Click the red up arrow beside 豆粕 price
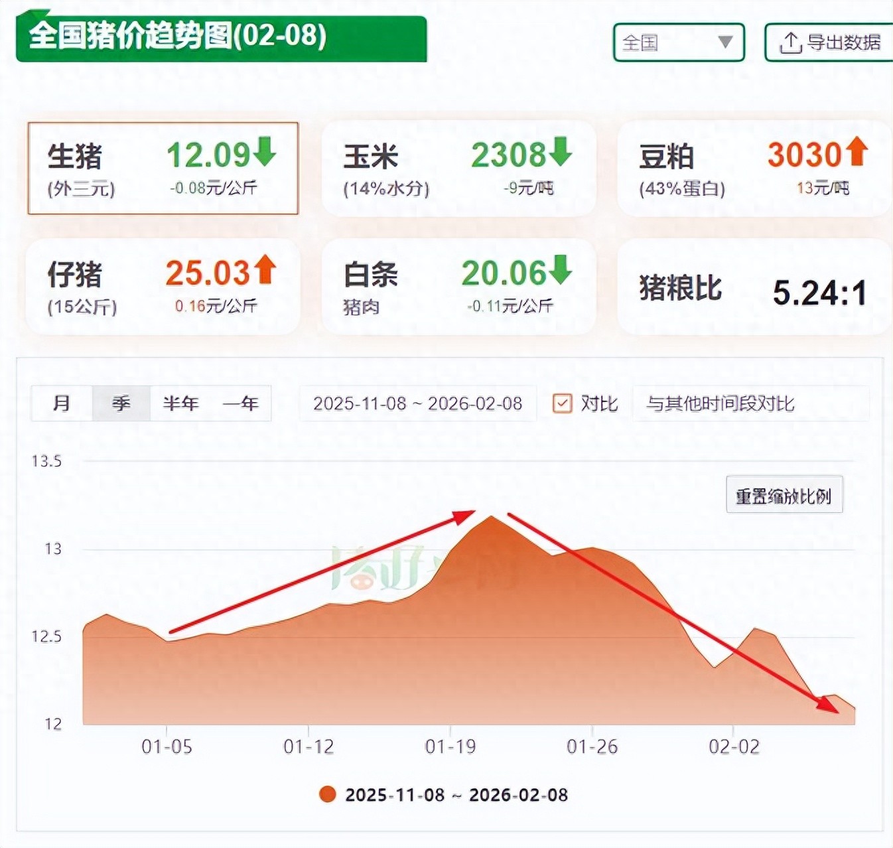 (856, 151)
